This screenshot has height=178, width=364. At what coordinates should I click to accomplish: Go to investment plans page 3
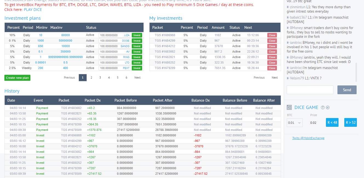pos(100,77)
